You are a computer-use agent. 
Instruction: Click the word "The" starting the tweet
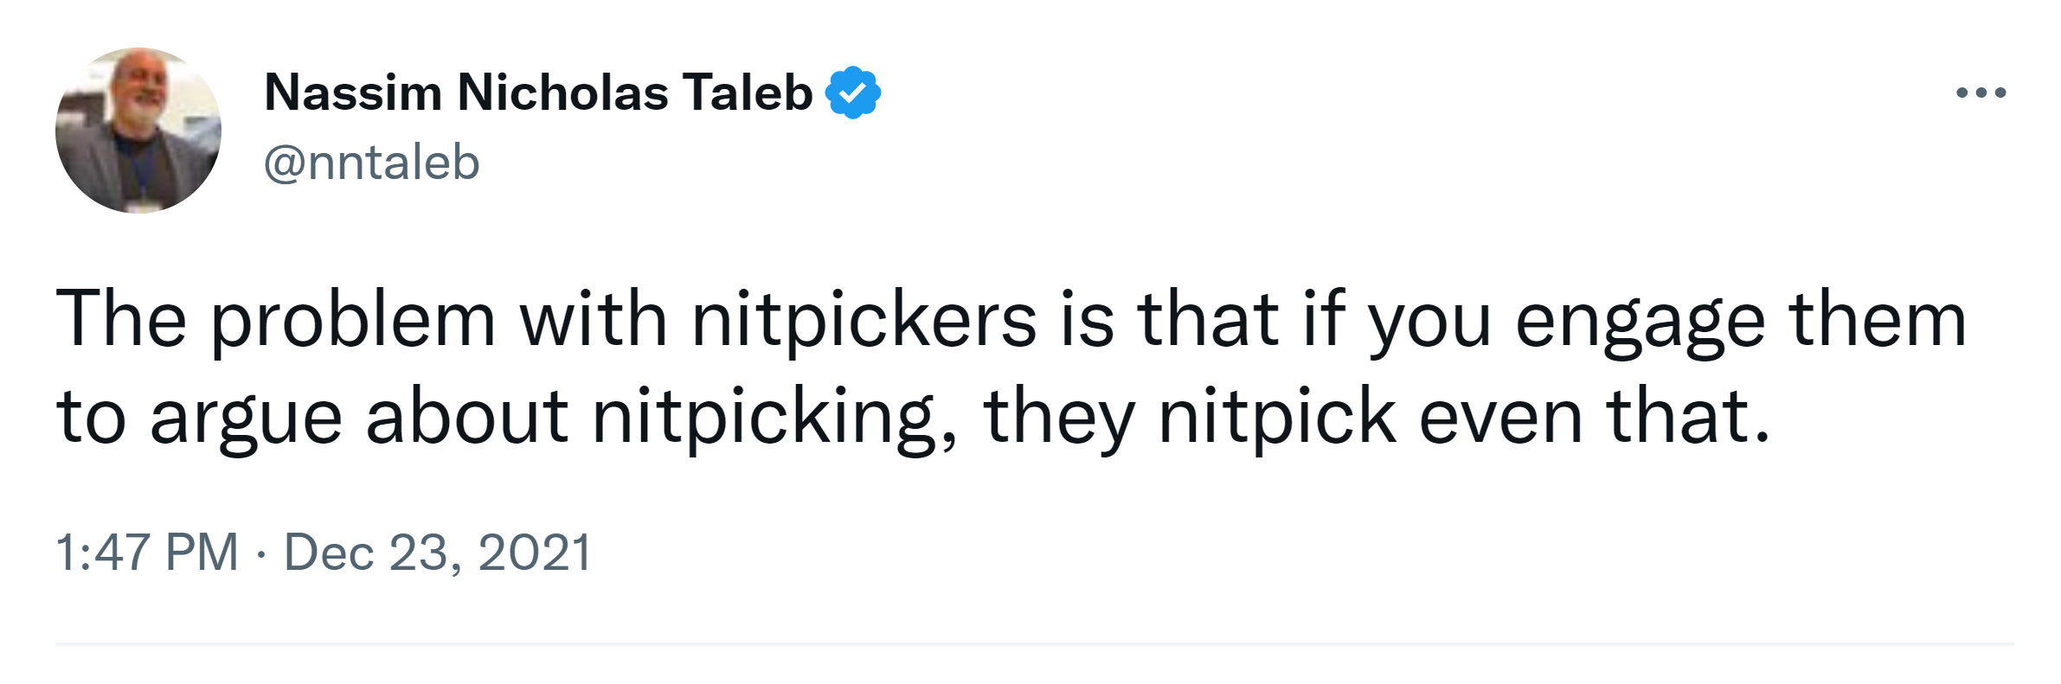click(121, 322)
